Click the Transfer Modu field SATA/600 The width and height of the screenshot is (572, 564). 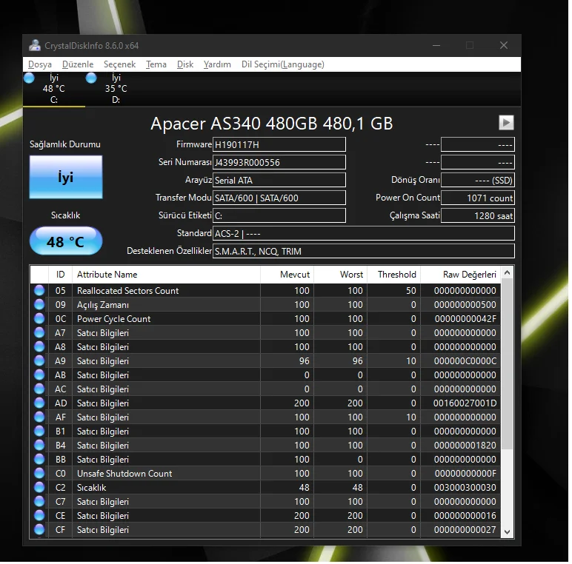[x=279, y=198]
